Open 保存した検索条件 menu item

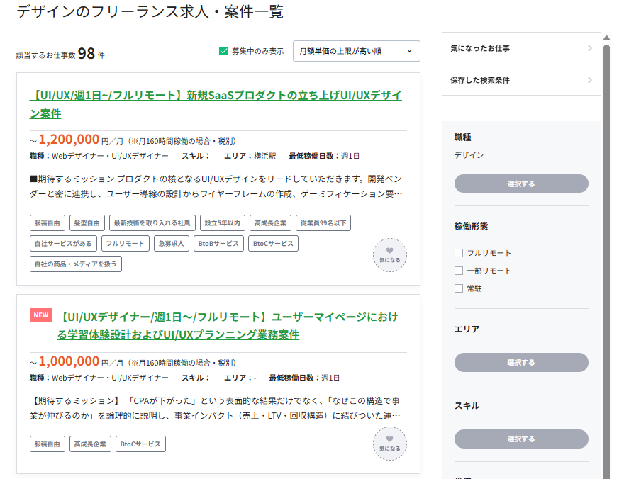pos(521,80)
